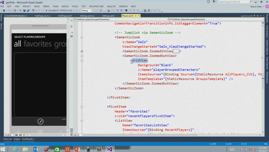Open the DEBUG menu
The width and height of the screenshot is (269, 152).
[x=46, y=6]
